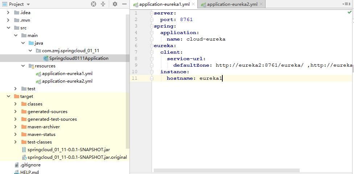Screen dimensions: 354x174
Task: Switch to application-eureka2.yml editor tab
Action: point(232,4)
